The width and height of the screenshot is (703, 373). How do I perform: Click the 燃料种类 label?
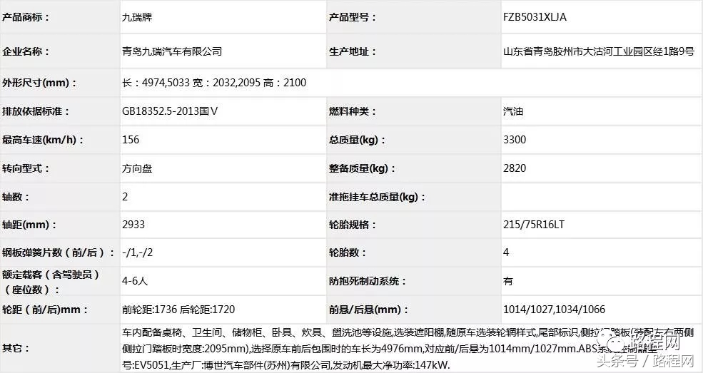pos(353,111)
